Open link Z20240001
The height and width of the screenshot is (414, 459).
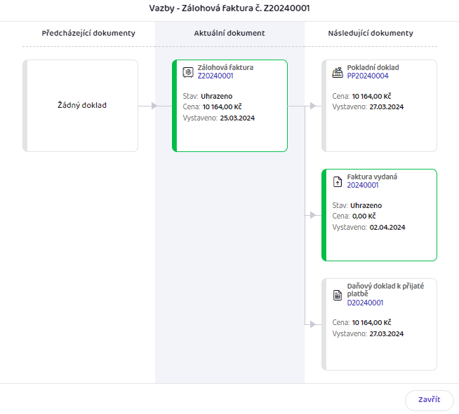tap(215, 76)
